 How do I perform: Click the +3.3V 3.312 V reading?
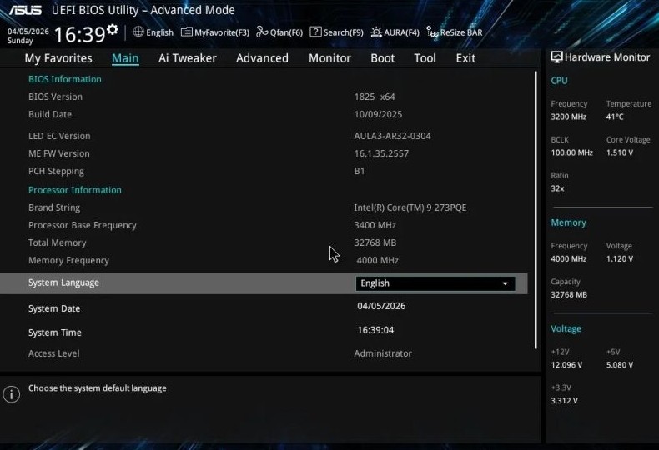tap(564, 401)
